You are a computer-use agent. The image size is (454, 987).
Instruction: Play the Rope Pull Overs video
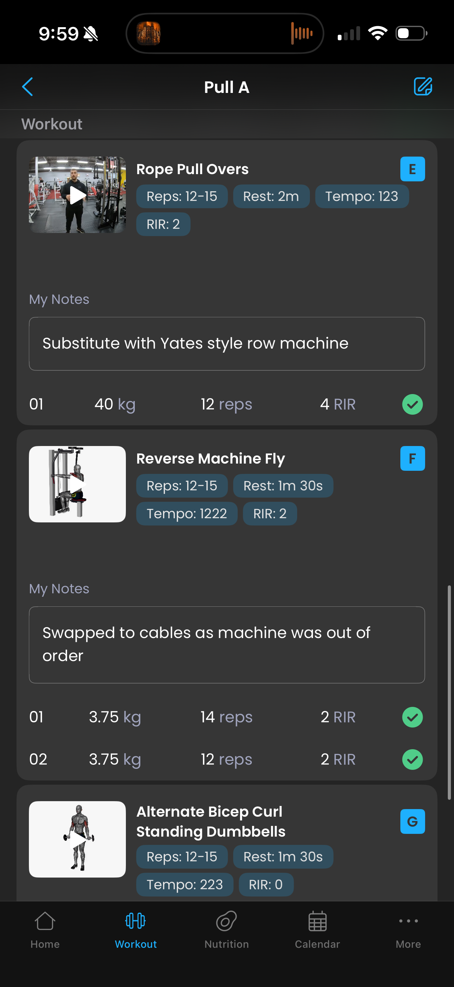[77, 195]
